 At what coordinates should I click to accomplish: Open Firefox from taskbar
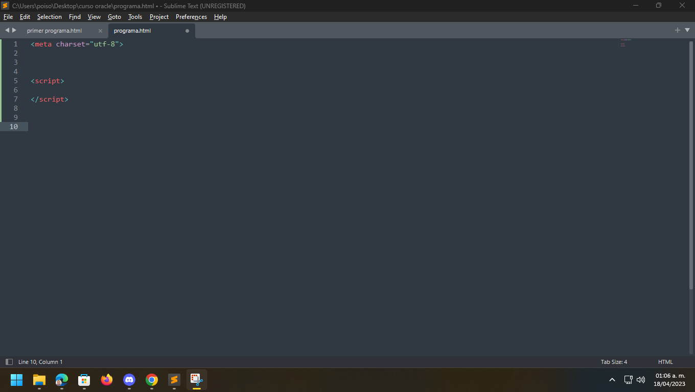click(x=107, y=380)
